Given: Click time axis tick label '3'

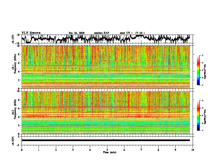Looking at the screenshot, I should [x=73, y=150].
